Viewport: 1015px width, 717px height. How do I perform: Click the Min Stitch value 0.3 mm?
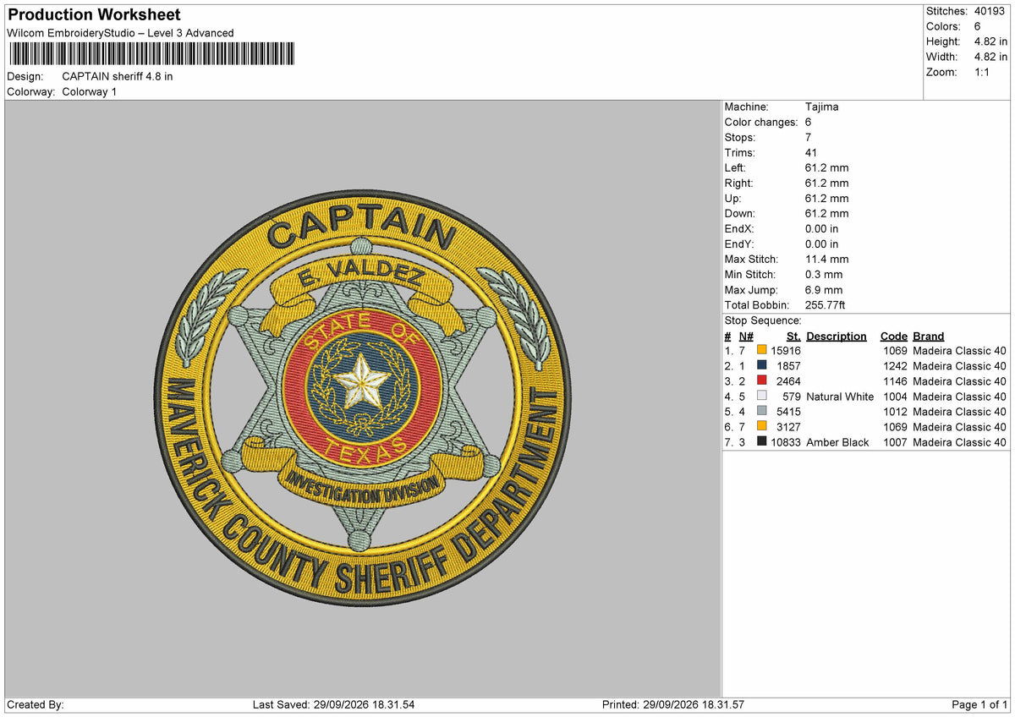pyautogui.click(x=824, y=274)
